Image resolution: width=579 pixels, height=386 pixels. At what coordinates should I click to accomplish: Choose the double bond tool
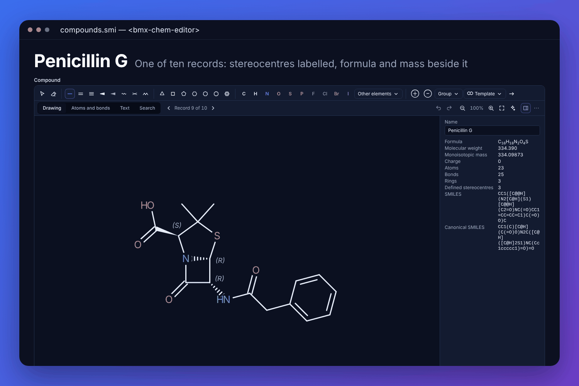(x=81, y=94)
